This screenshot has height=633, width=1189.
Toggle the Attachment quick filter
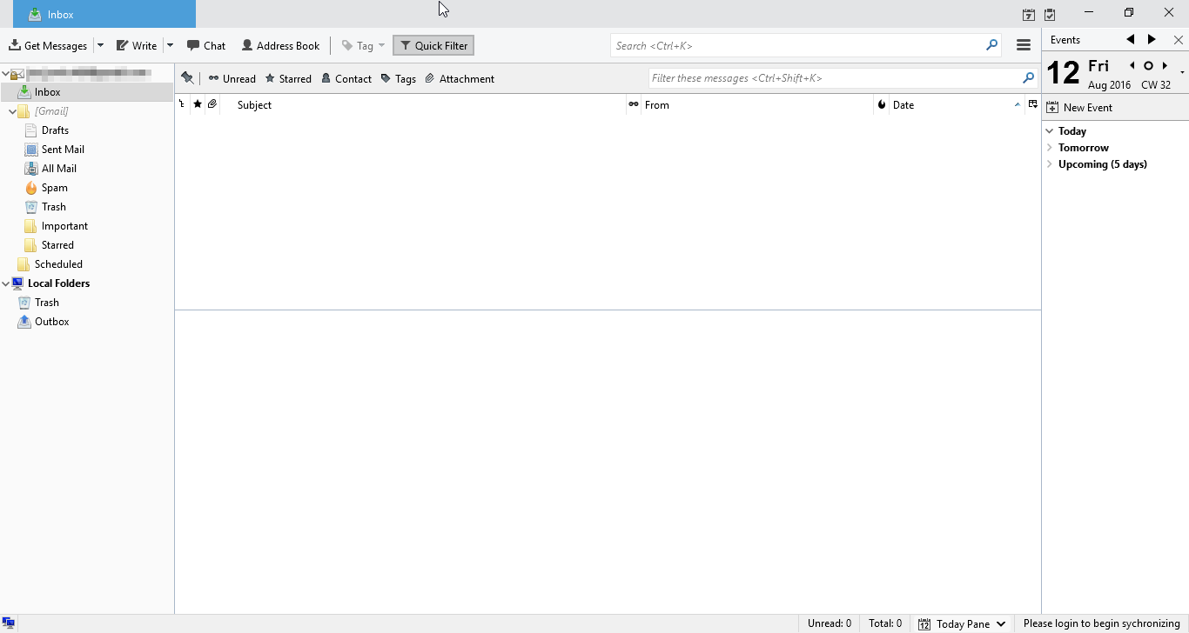tap(459, 77)
